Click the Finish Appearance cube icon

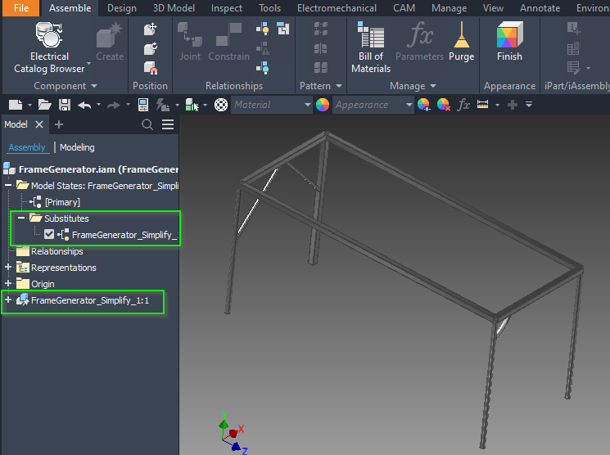[509, 41]
